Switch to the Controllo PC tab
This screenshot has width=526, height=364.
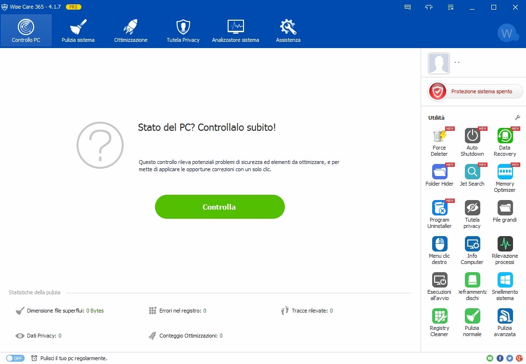(26, 30)
